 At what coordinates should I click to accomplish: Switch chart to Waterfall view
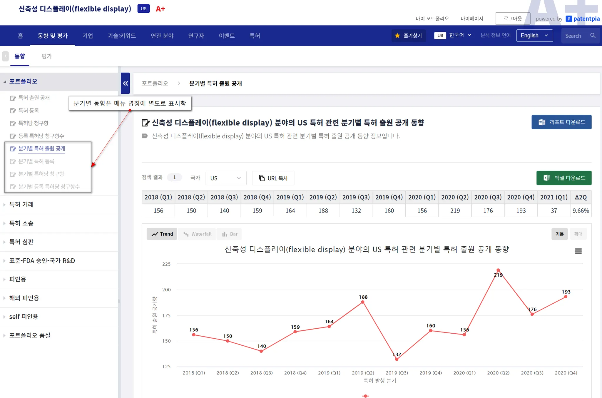click(197, 234)
